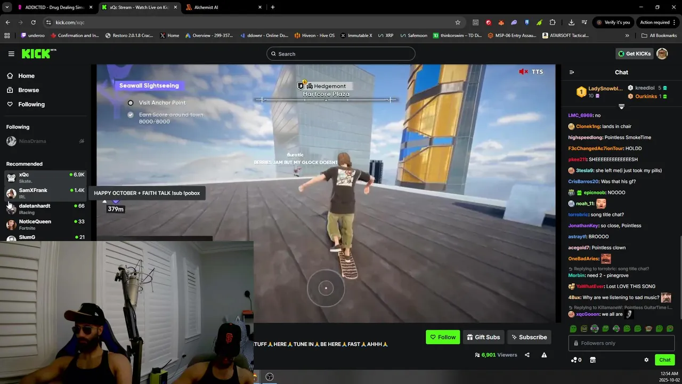The height and width of the screenshot is (384, 682).
Task: Go to Home in the sidebar
Action: pyautogui.click(x=26, y=76)
